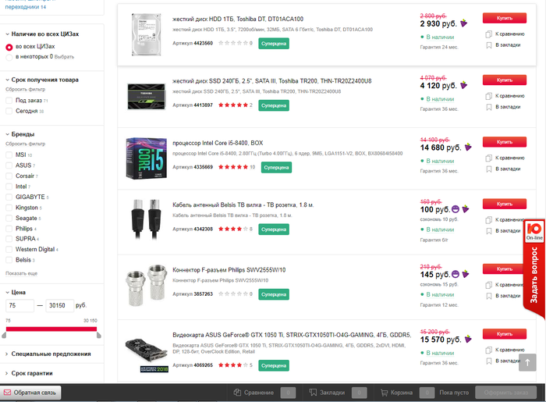Enable the ASUS brand filter checkbox
546x402 pixels.
[9, 165]
